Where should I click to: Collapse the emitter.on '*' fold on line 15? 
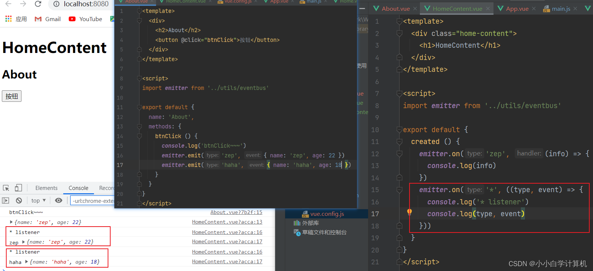tap(400, 190)
